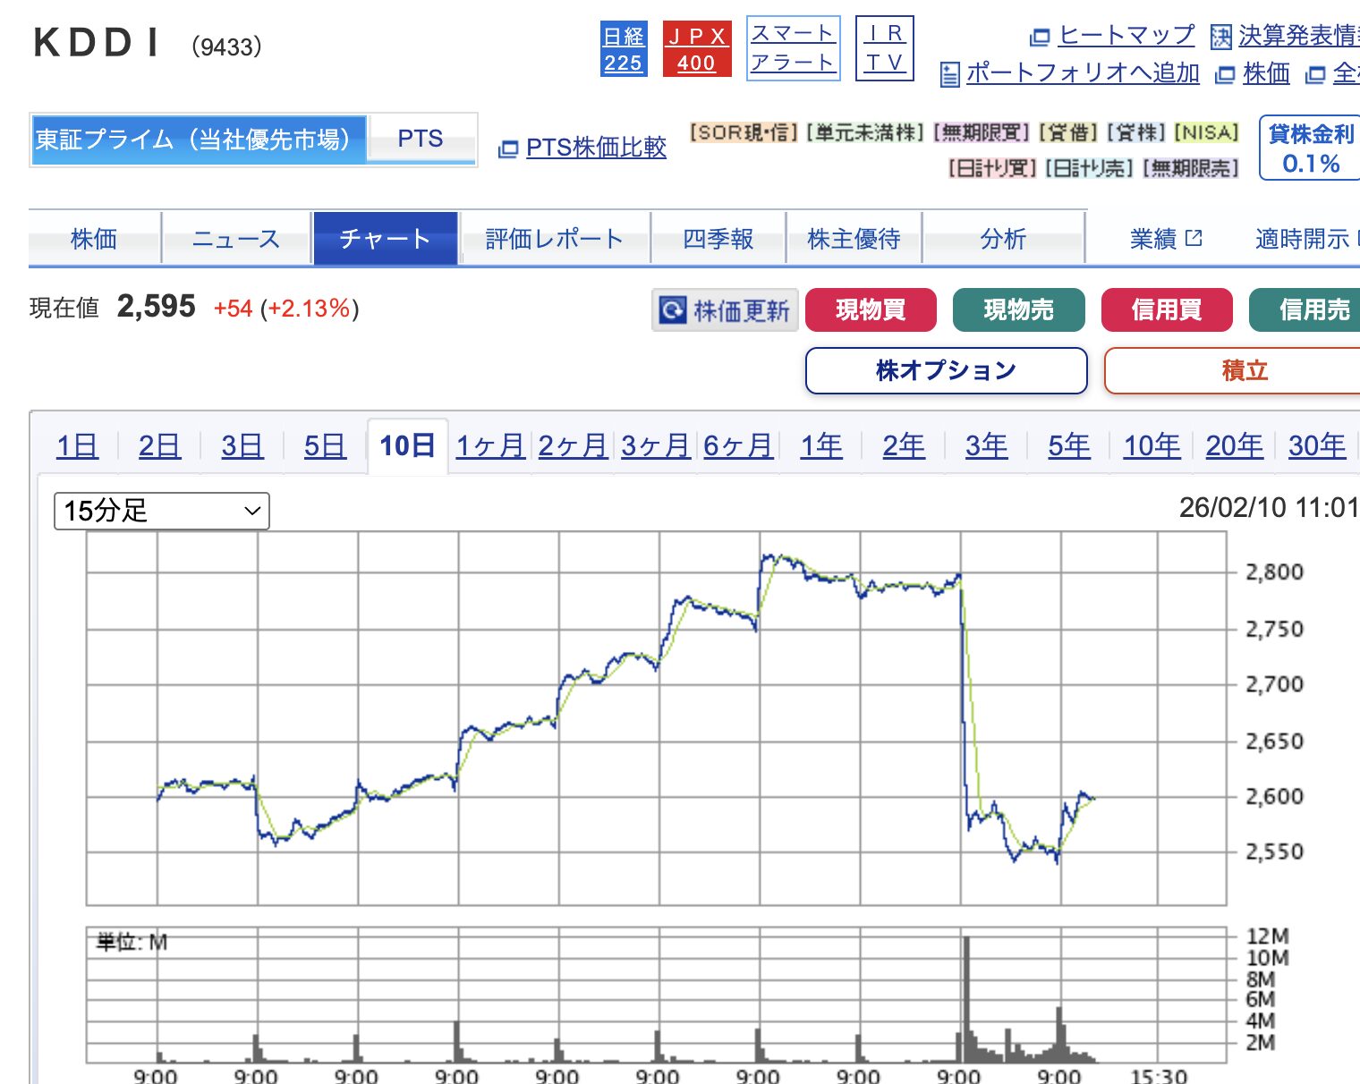The width and height of the screenshot is (1360, 1084).
Task: Open the 15分足 interval dropdown
Action: pos(162,511)
